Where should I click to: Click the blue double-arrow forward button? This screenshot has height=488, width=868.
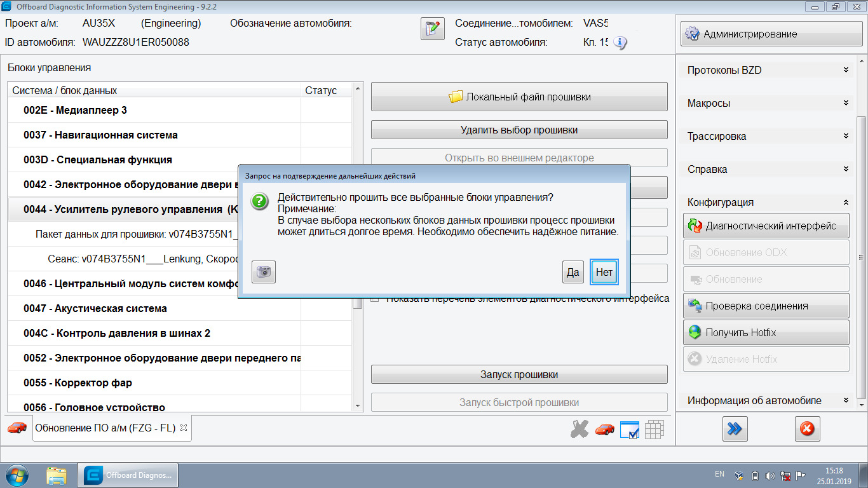(x=735, y=429)
